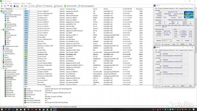Image resolution: width=197 pixels, height=111 pixels.
Task: Open the Сервис menu
Action: [x=23, y=3]
